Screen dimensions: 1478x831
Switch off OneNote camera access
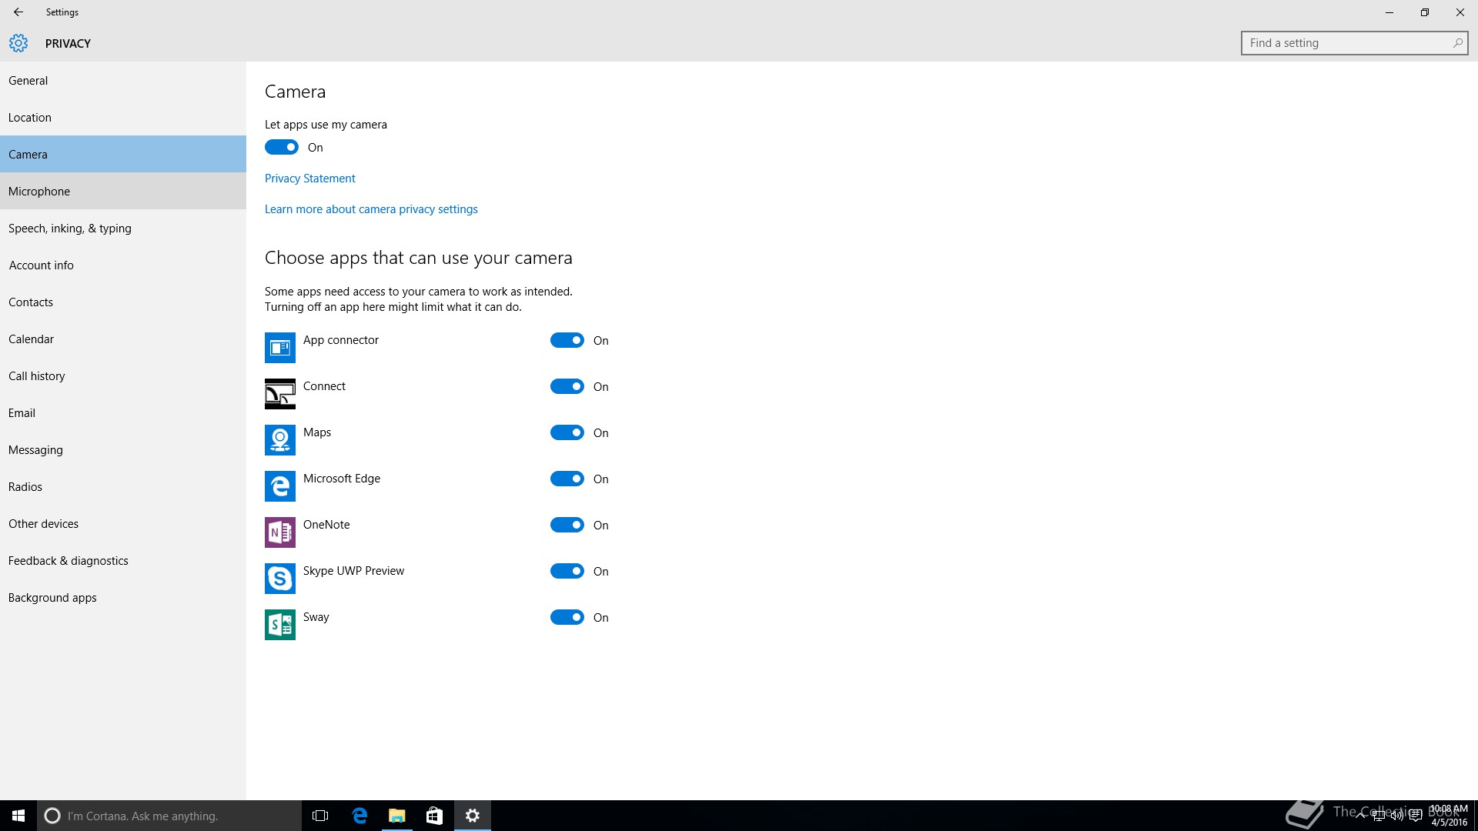[x=567, y=525]
